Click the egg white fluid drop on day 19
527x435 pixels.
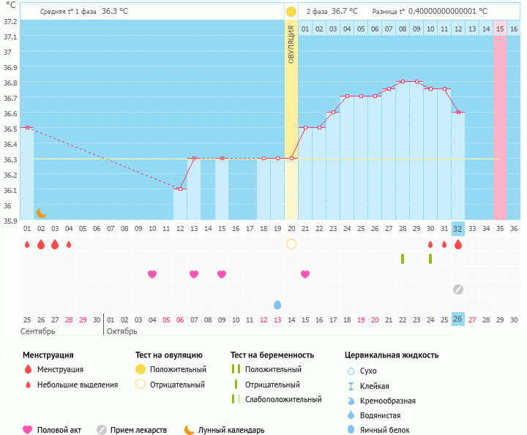click(277, 304)
